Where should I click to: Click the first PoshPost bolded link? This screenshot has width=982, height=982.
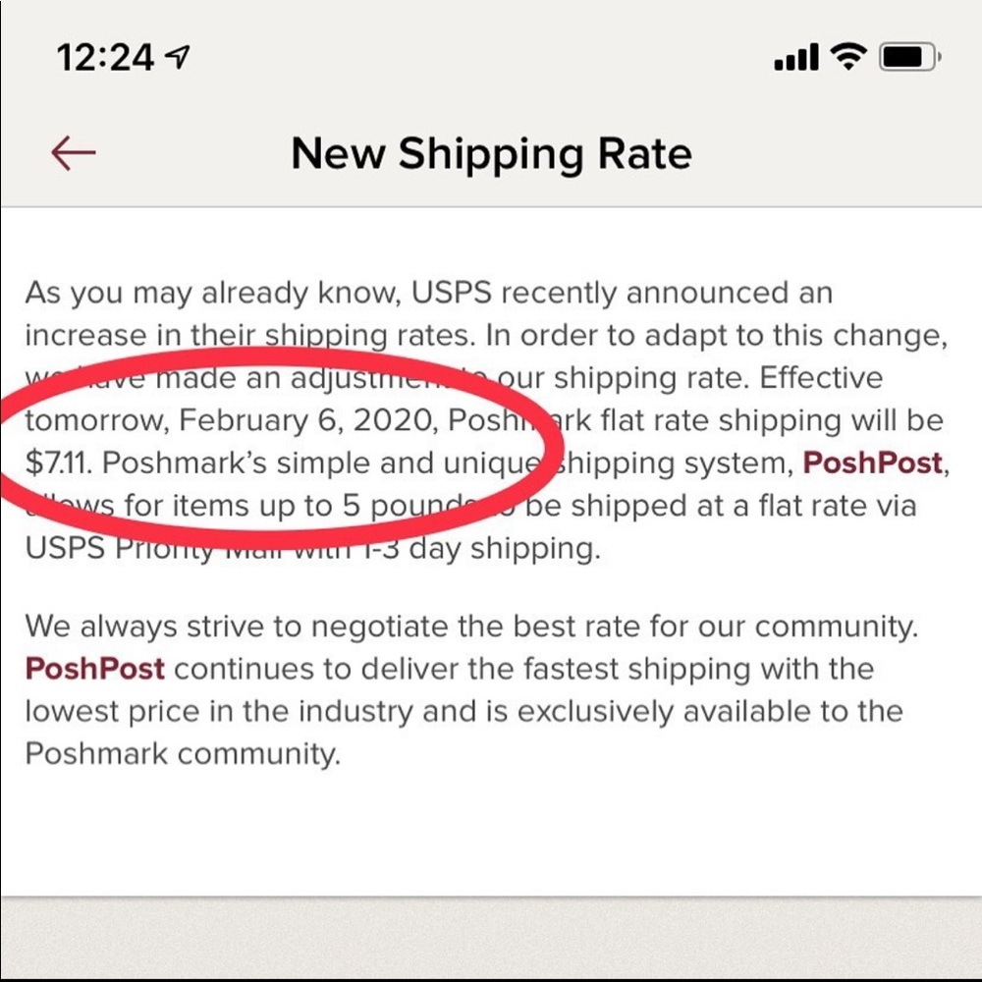point(872,463)
